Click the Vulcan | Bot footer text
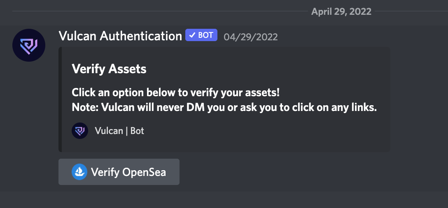The image size is (448, 208). [119, 131]
